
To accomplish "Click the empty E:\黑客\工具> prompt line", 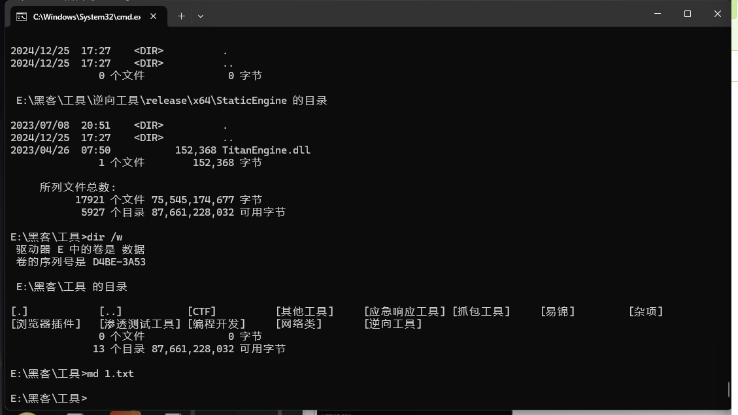I will coord(48,398).
